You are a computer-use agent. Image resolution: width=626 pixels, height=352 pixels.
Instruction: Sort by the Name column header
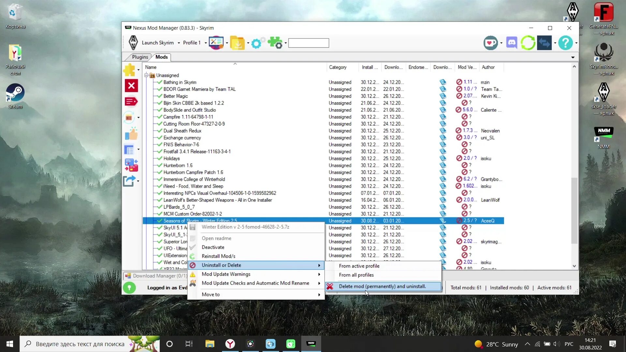click(x=235, y=67)
